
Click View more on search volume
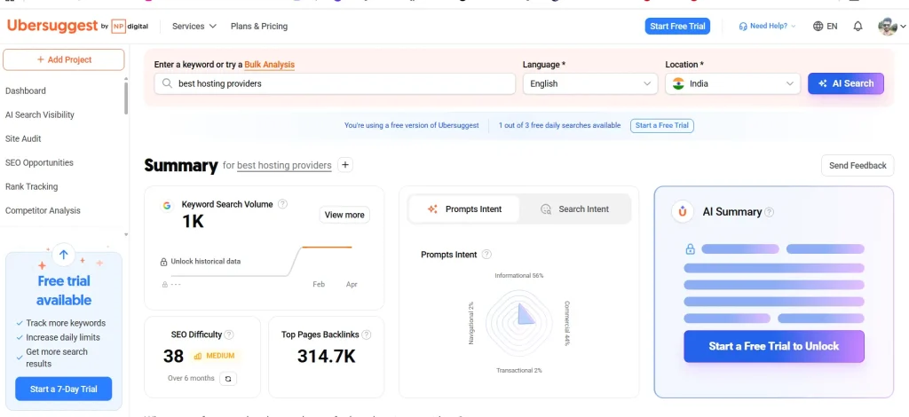tap(344, 215)
